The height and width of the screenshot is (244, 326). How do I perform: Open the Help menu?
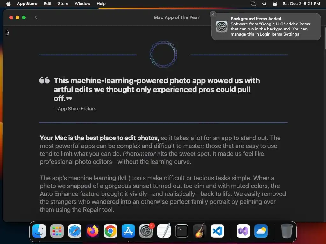point(101,4)
